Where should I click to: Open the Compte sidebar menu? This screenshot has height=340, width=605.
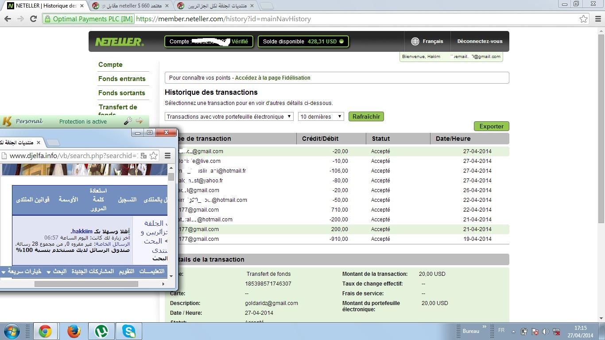110,65
